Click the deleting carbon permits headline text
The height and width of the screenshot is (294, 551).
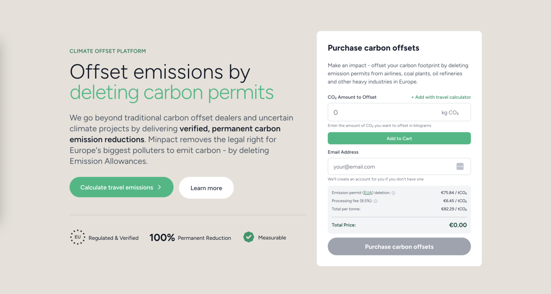[171, 93]
